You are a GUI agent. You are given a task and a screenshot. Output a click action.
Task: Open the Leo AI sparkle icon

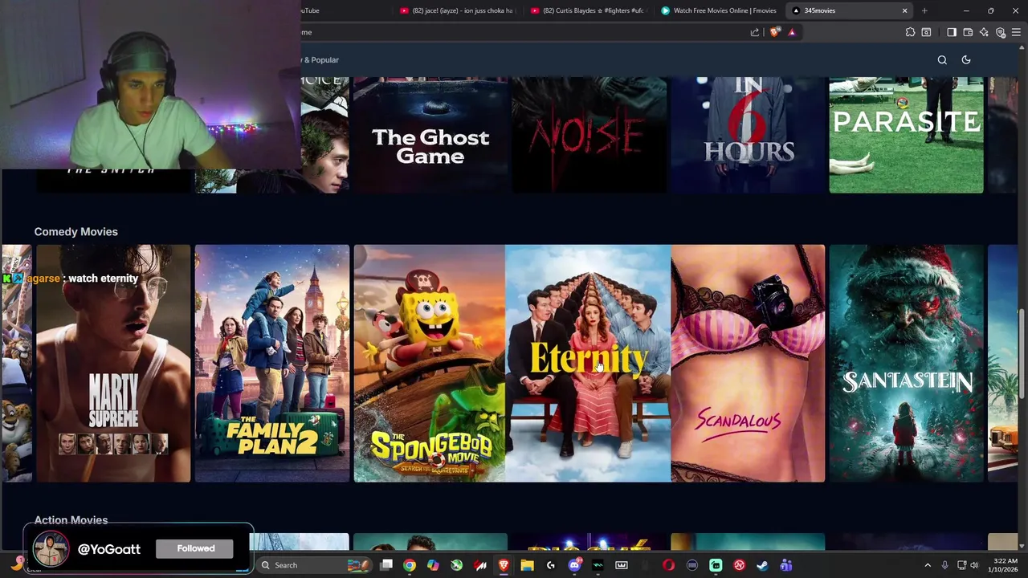click(x=984, y=32)
